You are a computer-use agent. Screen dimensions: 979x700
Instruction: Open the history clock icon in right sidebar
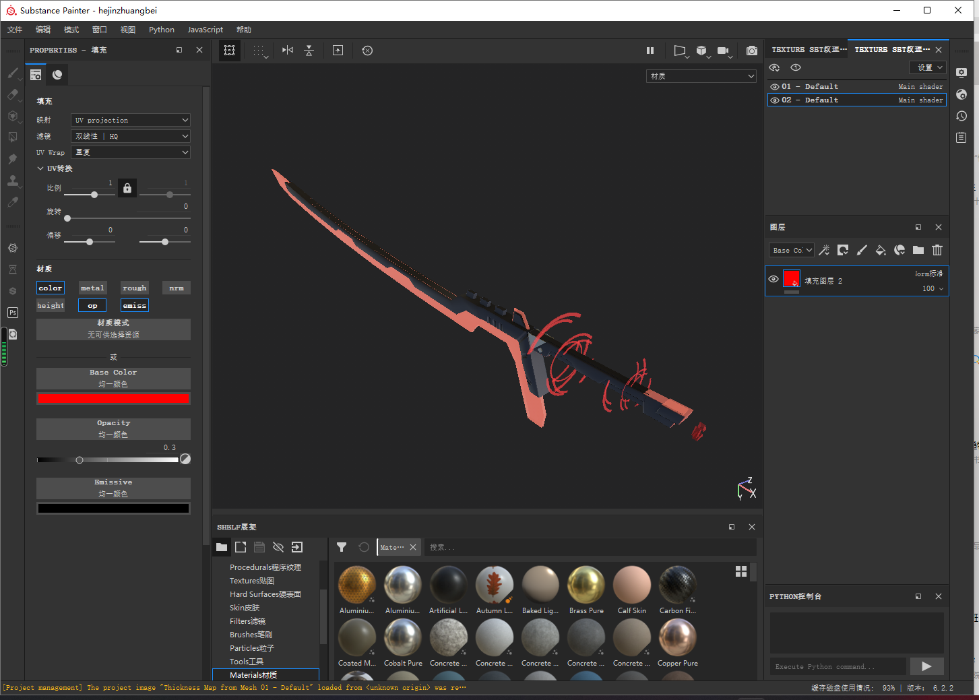pos(961,116)
